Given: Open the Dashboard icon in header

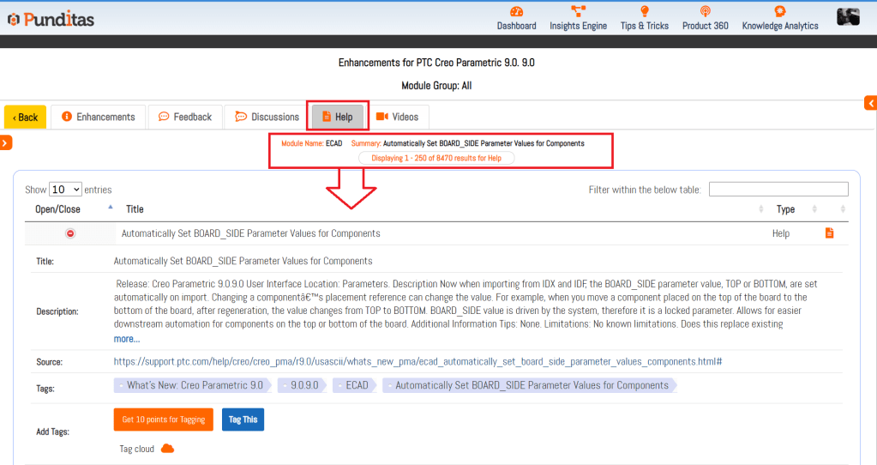Looking at the screenshot, I should 516,12.
